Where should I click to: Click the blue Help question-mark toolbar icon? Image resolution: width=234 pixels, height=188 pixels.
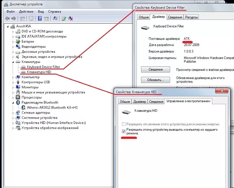point(40,18)
